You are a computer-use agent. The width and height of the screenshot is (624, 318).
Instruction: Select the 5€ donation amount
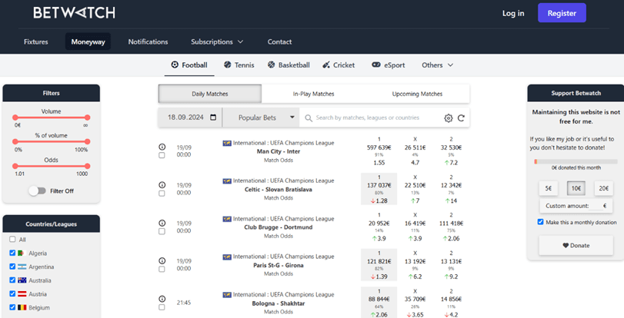(549, 188)
